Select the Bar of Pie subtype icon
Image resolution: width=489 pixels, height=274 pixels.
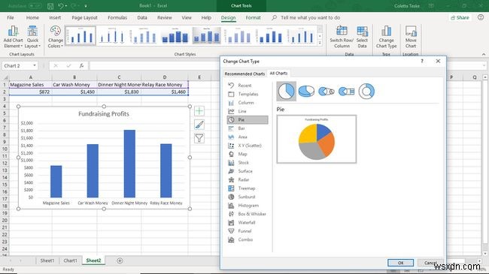tap(347, 92)
